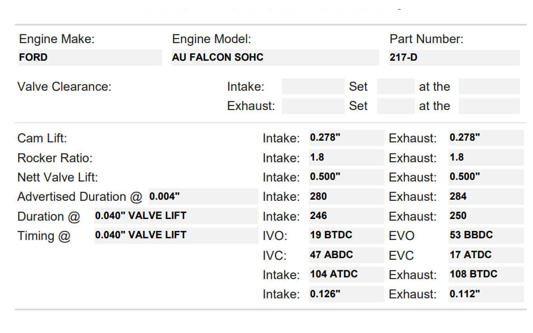This screenshot has width=533, height=333.
Task: Select the Engine Model field
Action: (x=275, y=57)
